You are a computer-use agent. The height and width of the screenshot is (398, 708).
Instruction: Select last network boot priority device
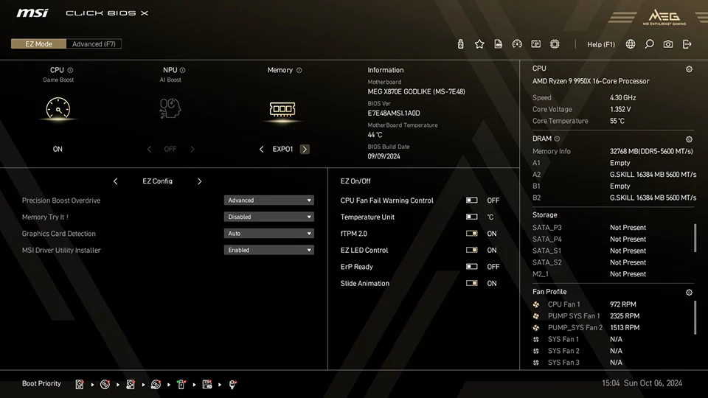pyautogui.click(x=232, y=384)
